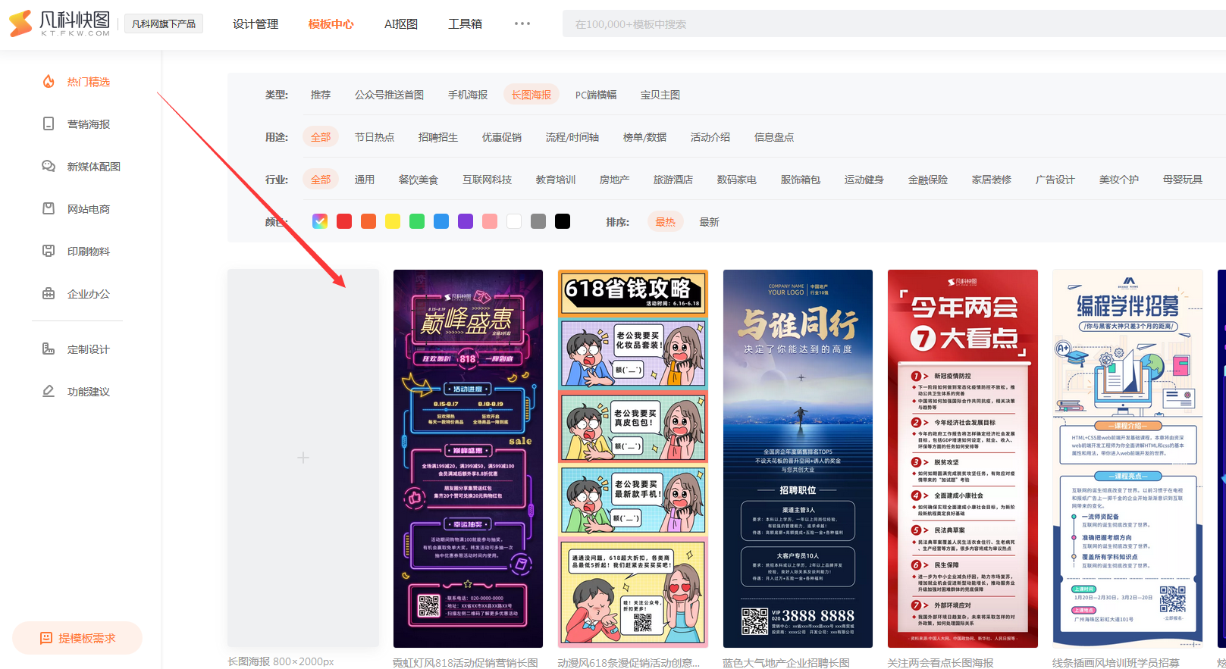1226x669 pixels.
Task: Click the 营销海报 sidebar icon
Action: (49, 124)
